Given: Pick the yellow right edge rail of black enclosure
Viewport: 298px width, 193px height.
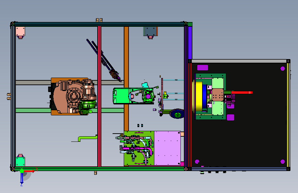Looking at the screenshot, I should [288, 115].
